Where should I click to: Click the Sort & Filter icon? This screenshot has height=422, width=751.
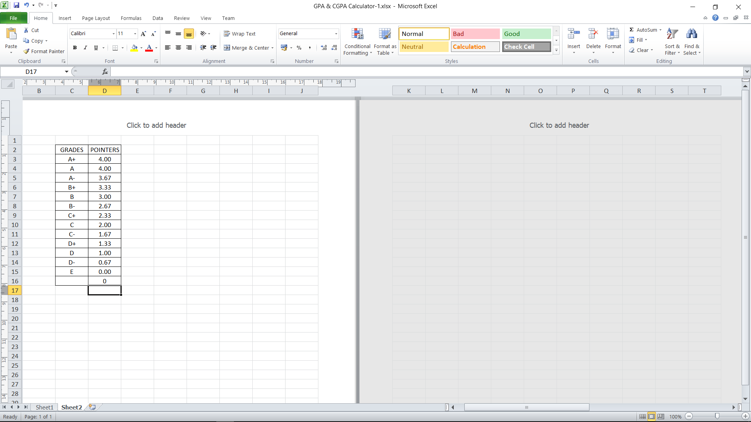tap(672, 34)
